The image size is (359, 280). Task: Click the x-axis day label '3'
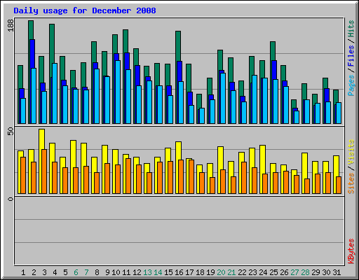coord(44,272)
